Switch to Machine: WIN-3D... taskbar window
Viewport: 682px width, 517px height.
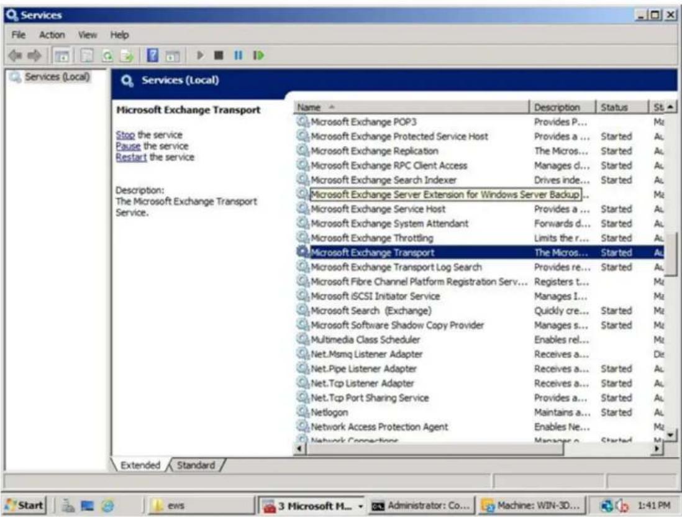(532, 505)
